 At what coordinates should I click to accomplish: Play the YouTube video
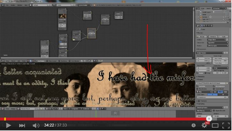(x=8, y=125)
